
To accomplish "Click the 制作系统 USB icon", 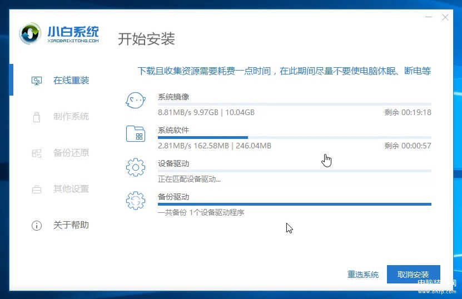I will [x=37, y=117].
